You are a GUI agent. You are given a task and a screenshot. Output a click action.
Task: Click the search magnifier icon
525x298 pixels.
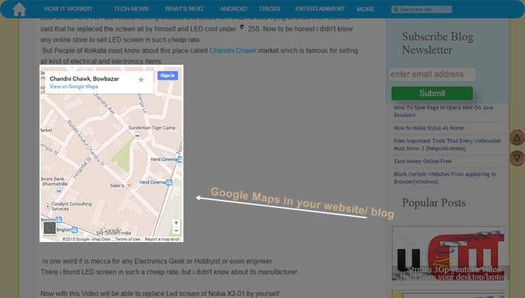(395, 10)
